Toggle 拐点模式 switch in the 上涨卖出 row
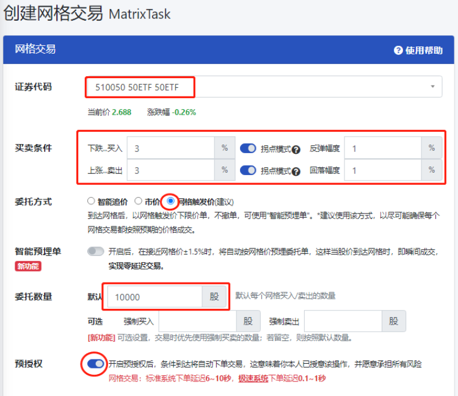458x396 pixels. point(248,170)
